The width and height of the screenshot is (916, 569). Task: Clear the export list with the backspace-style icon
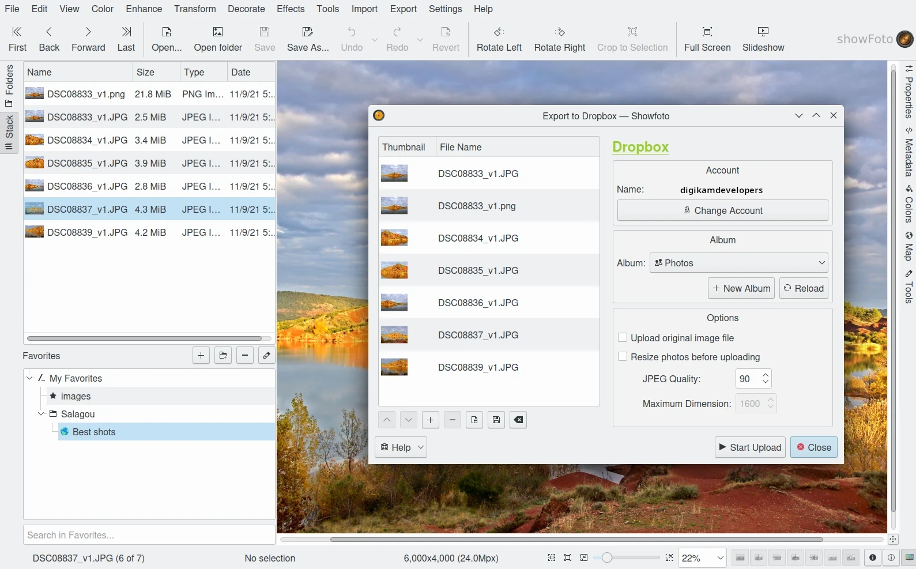518,420
